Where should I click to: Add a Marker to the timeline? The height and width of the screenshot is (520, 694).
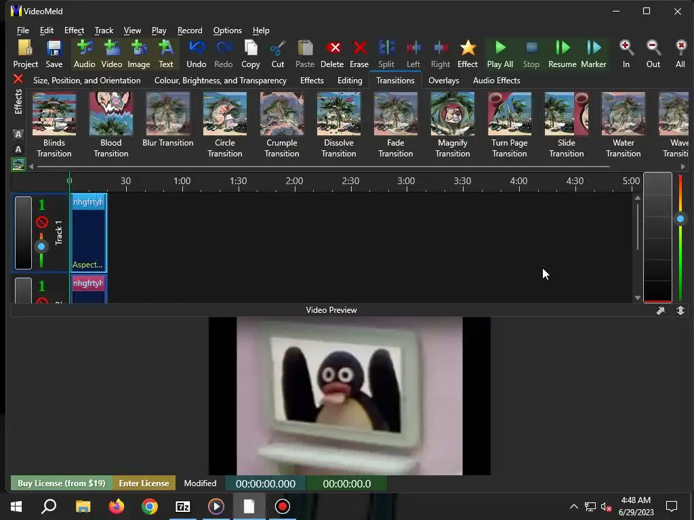coord(594,54)
